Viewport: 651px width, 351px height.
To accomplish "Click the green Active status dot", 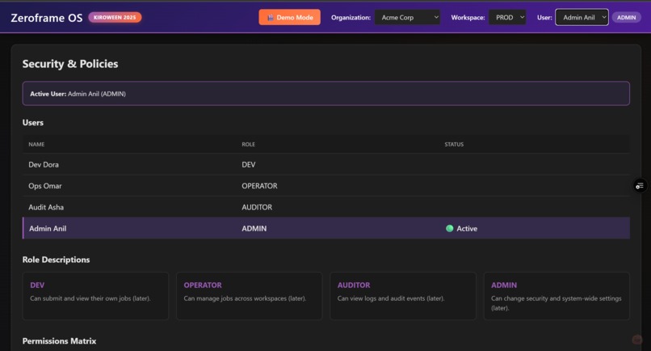I will tap(449, 228).
